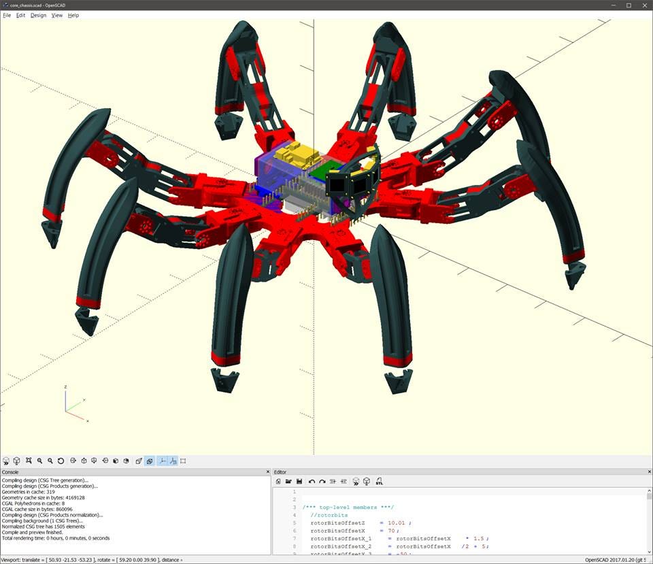Toggle the Show Scale Markers option
The width and height of the screenshot is (653, 564).
[x=173, y=461]
